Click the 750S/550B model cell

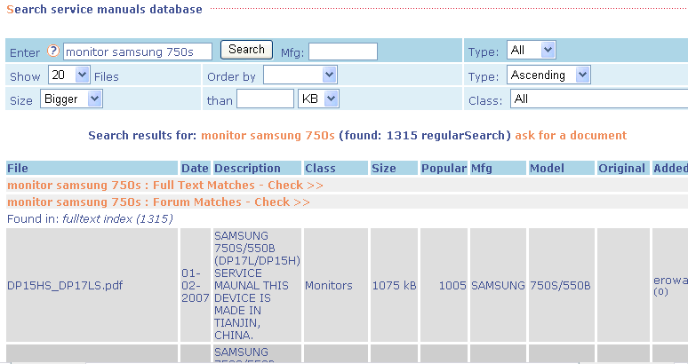560,286
